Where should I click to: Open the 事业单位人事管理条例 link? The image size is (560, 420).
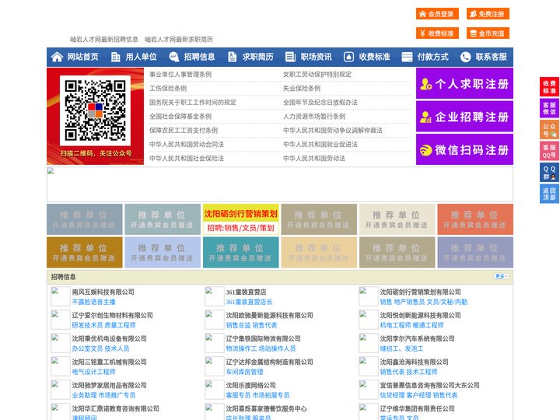coord(180,75)
